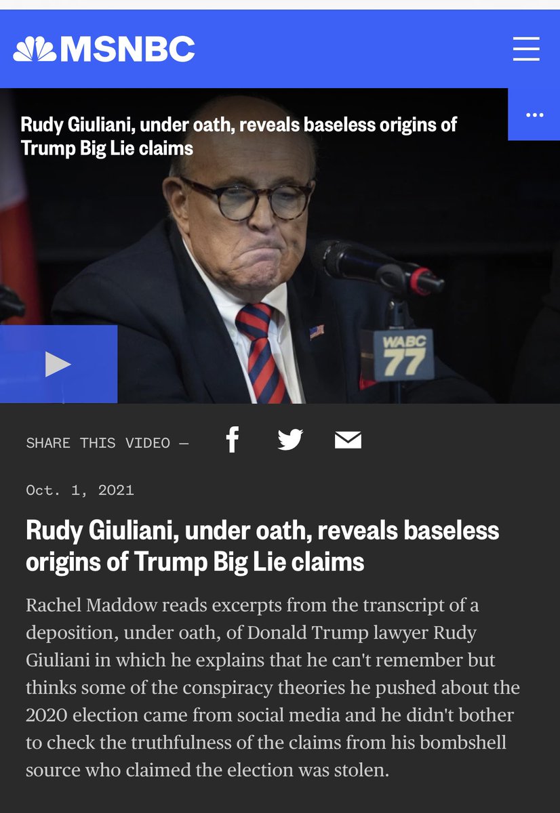Click the SHARE THIS VIDEO label

(x=107, y=443)
